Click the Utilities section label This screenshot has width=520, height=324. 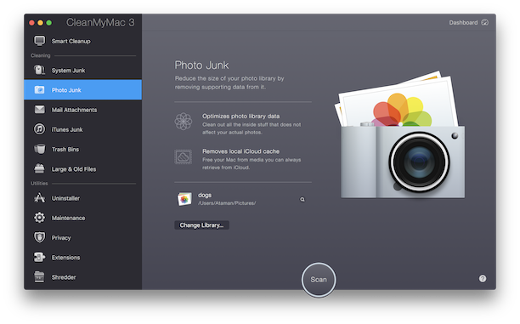(x=39, y=183)
